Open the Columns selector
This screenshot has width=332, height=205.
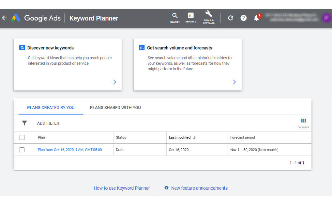pos(303,123)
